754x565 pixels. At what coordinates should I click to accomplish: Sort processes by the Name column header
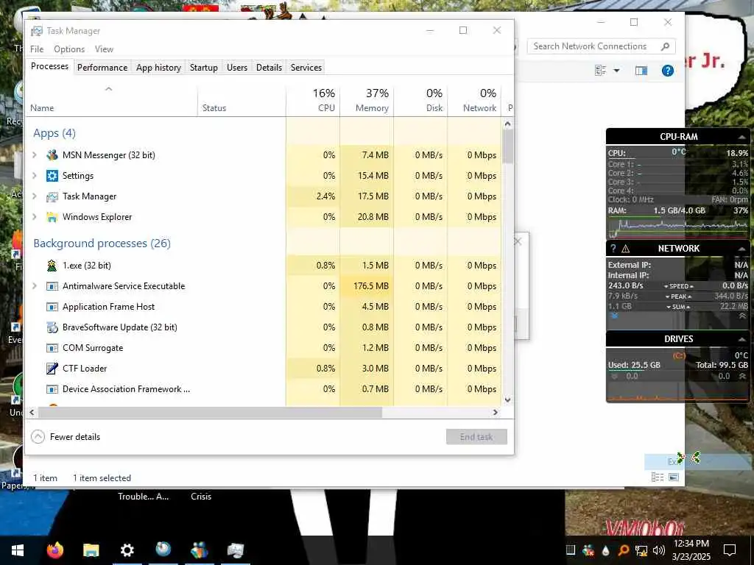(x=111, y=102)
